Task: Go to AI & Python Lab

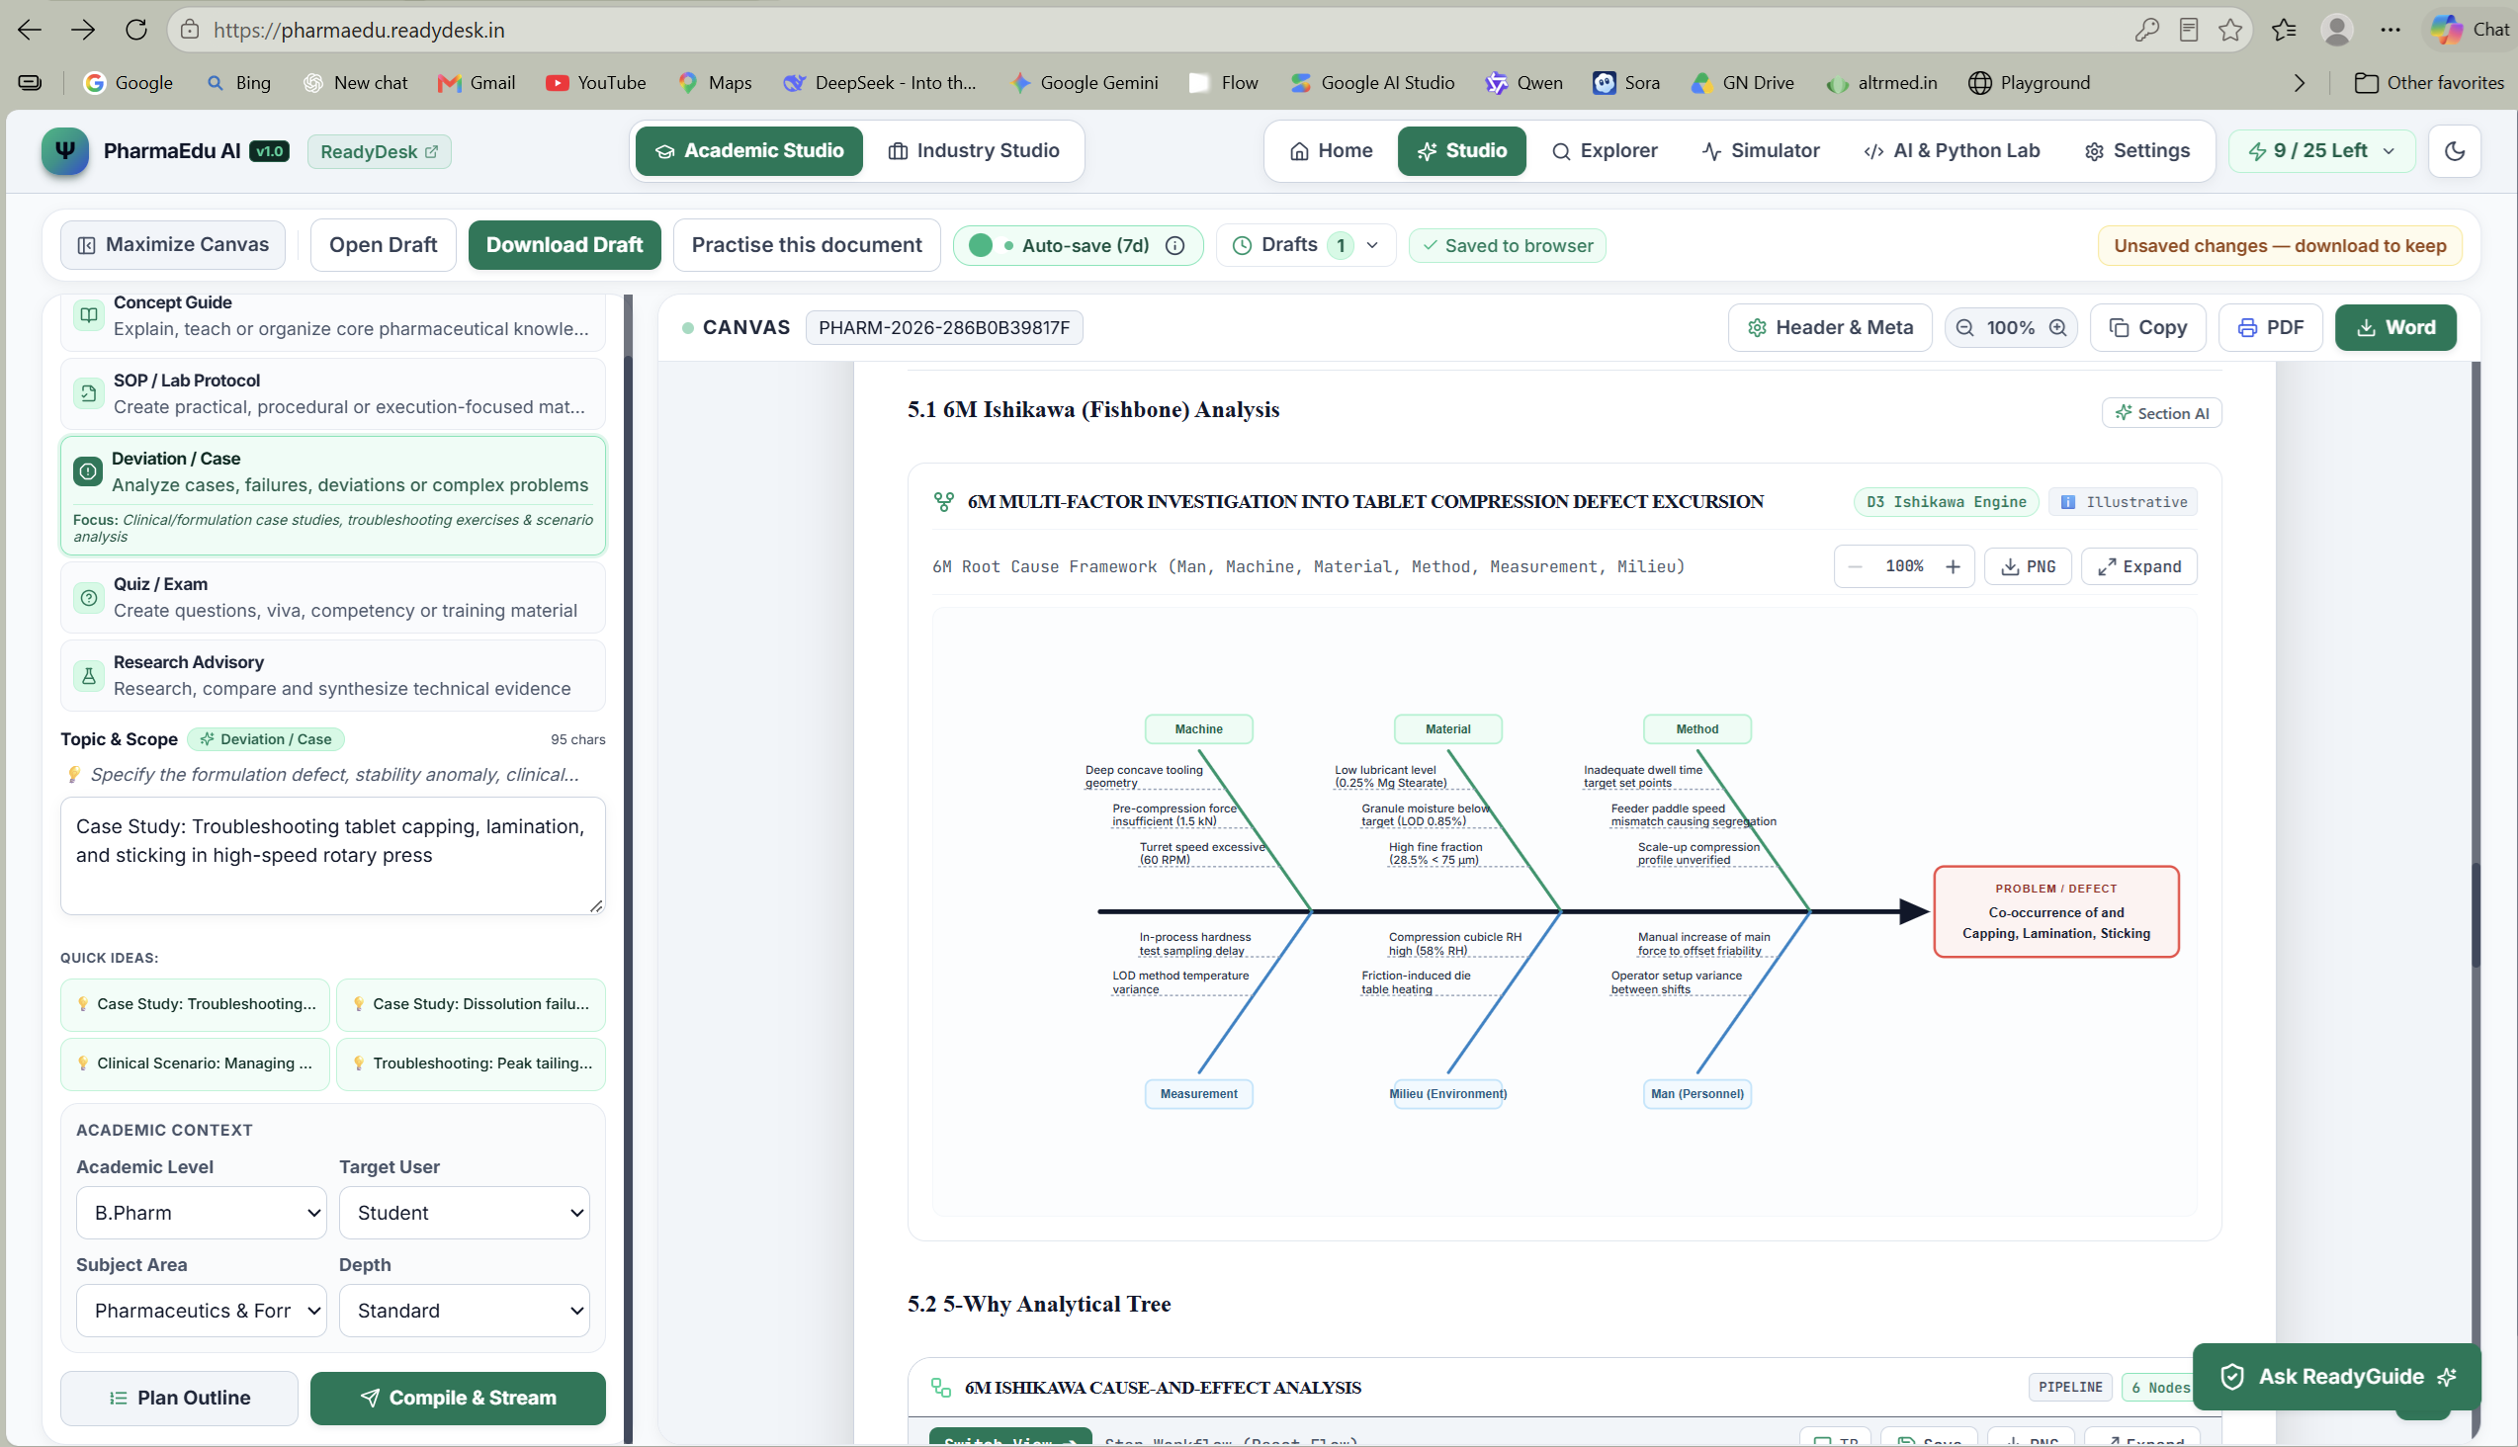Action: (x=1952, y=151)
